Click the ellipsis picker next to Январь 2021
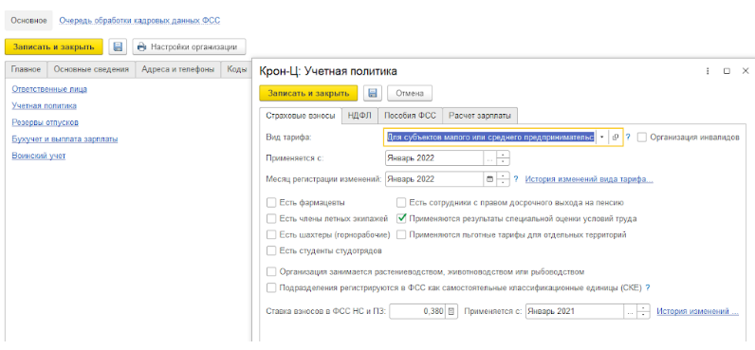 coord(631,311)
